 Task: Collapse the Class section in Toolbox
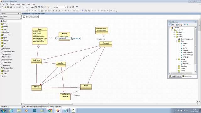(20, 19)
